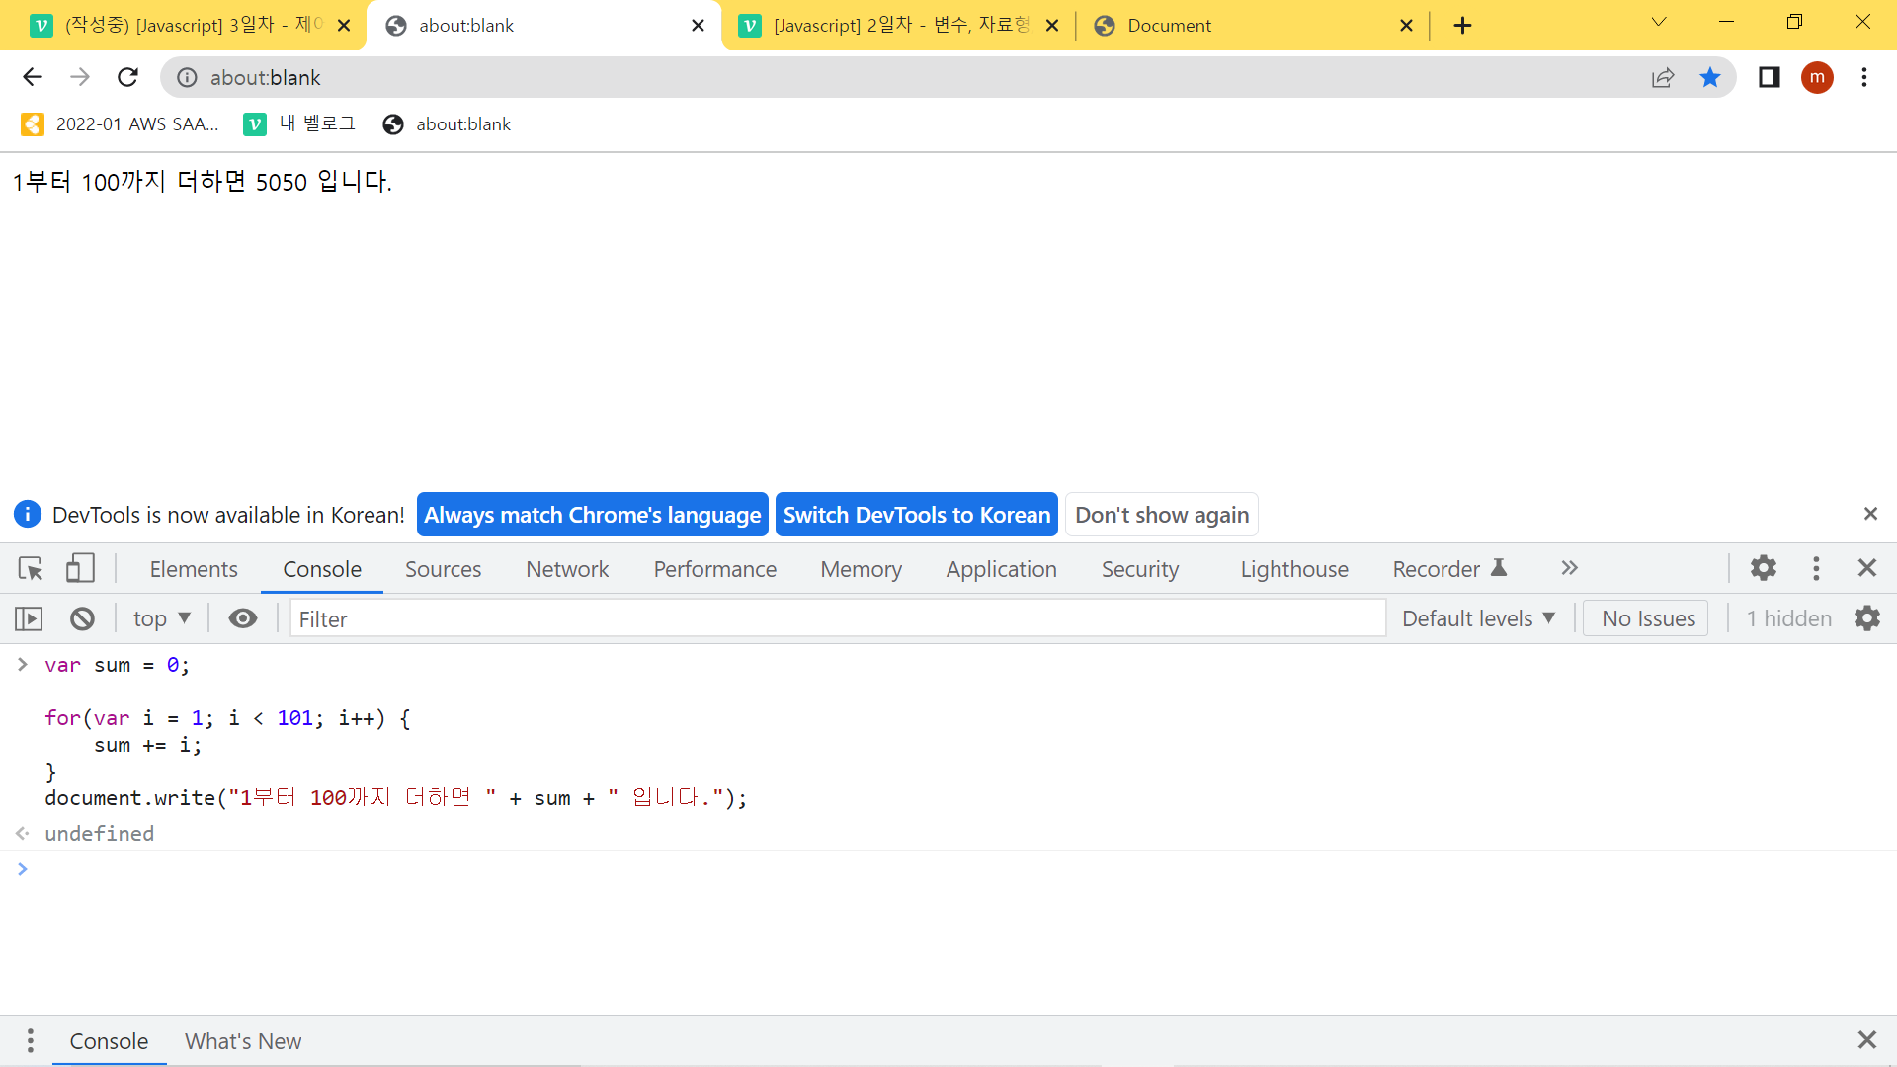Viewport: 1897px width, 1067px height.
Task: Select the inspect element picker icon
Action: coord(31,568)
